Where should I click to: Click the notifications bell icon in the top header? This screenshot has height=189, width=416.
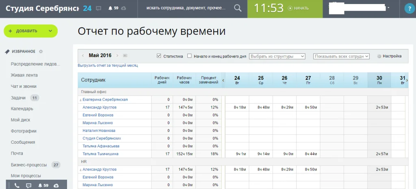pos(110,8)
